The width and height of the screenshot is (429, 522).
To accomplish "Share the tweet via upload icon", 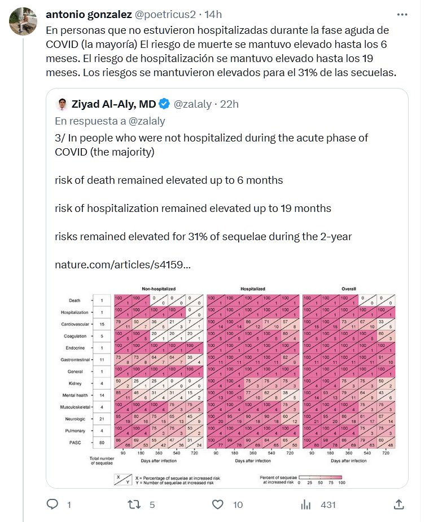I will tap(398, 504).
